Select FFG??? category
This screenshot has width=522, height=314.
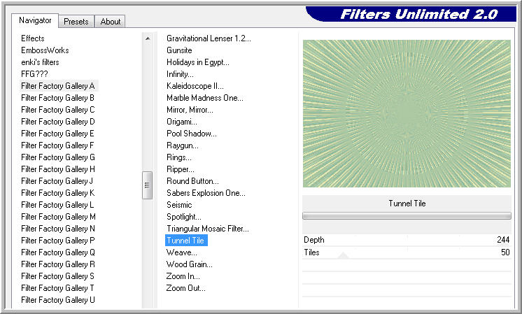click(34, 74)
